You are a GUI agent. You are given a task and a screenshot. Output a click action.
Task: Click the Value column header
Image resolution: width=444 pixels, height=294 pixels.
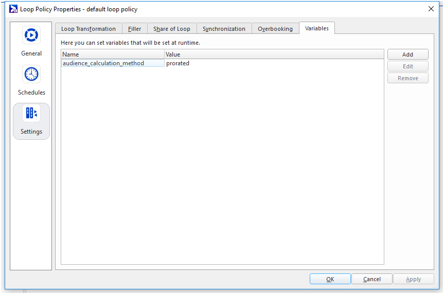tap(274, 54)
